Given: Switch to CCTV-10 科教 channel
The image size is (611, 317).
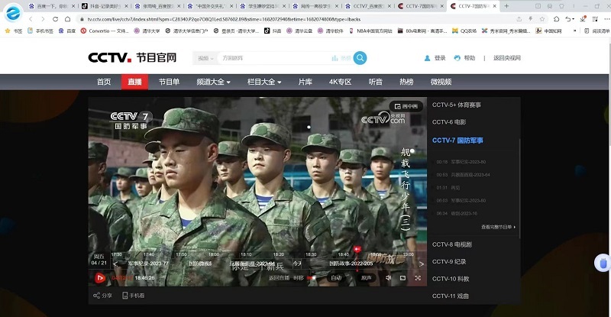Looking at the screenshot, I should [451, 279].
